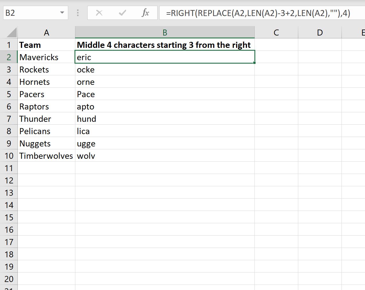The width and height of the screenshot is (365, 290).
Task: Select the Raptors cell
Action: tap(46, 106)
